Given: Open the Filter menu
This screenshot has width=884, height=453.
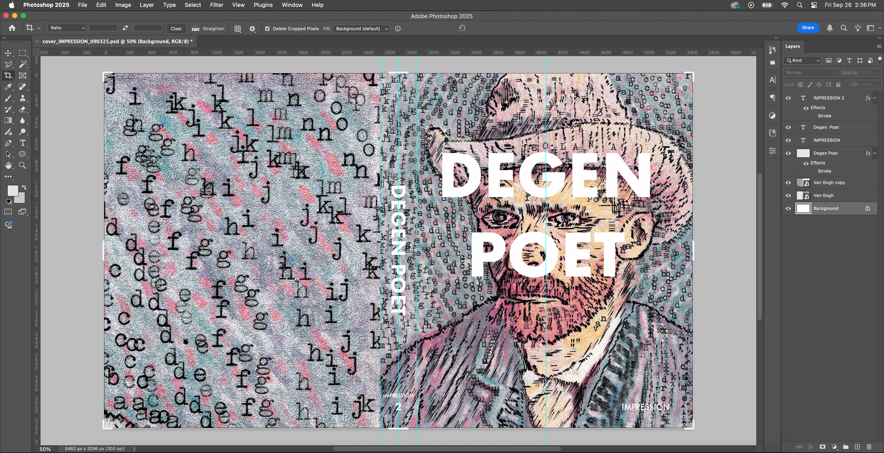Looking at the screenshot, I should point(217,5).
